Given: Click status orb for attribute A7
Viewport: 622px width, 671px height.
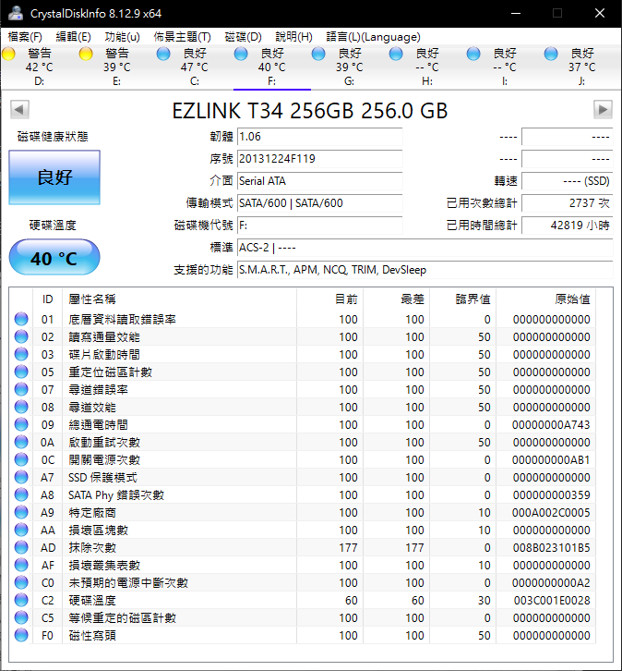Looking at the screenshot, I should (21, 477).
